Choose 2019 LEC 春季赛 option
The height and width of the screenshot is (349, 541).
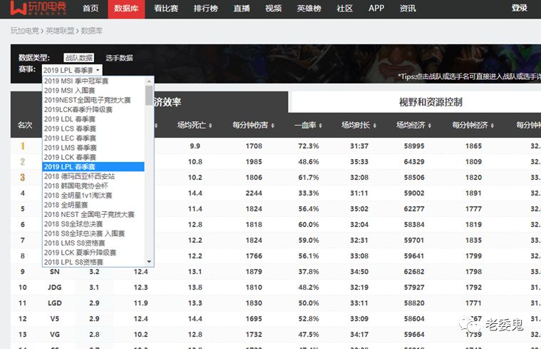tap(93, 138)
